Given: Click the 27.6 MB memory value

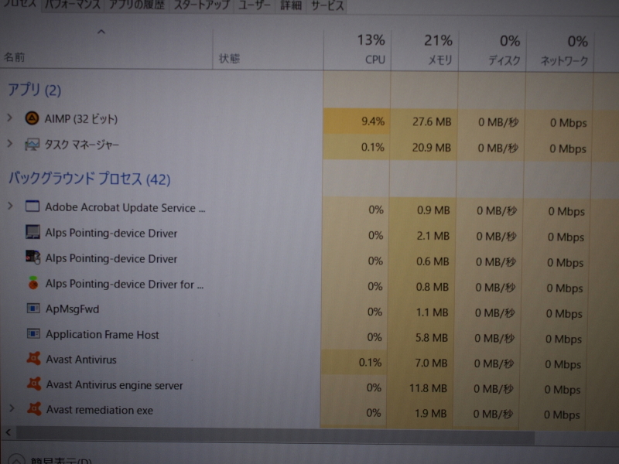Looking at the screenshot, I should 432,121.
